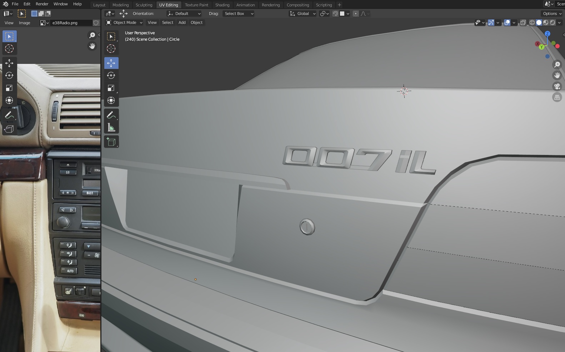Screen dimensions: 565x352
Task: Expand the Object Mode dropdown
Action: tap(124, 22)
